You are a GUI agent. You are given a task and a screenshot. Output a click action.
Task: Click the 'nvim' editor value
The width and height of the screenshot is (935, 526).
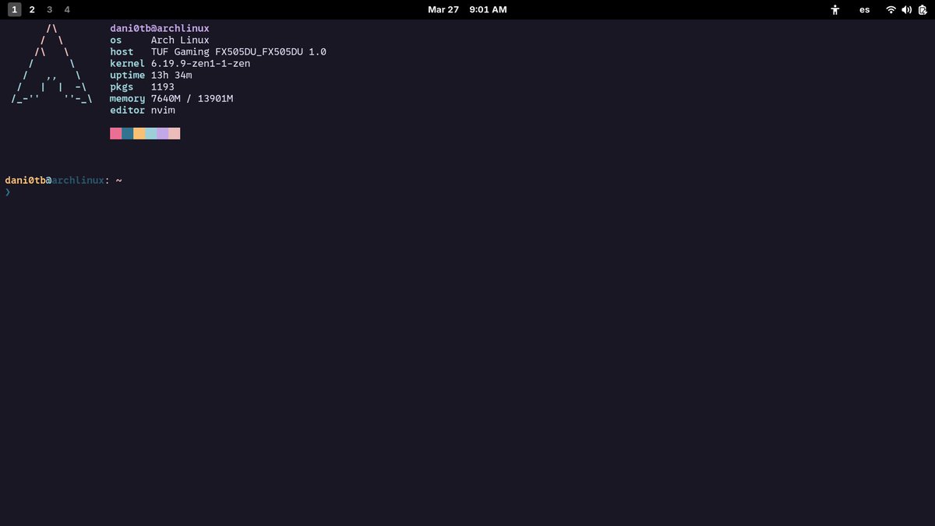[163, 110]
